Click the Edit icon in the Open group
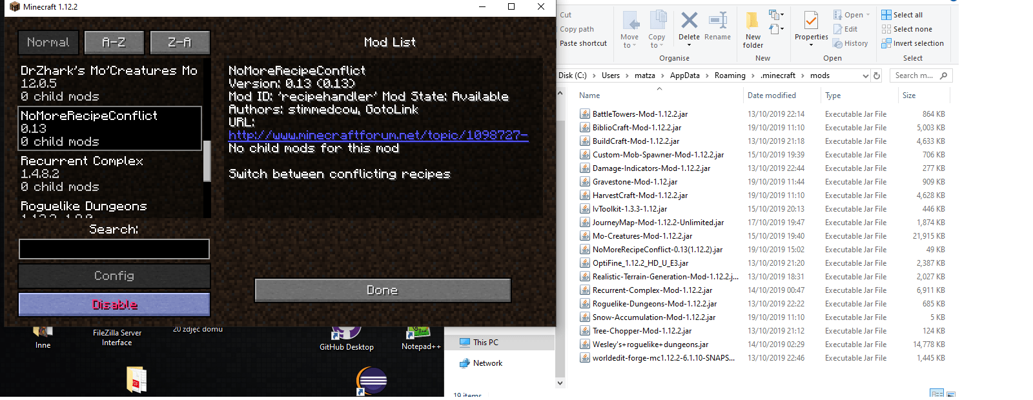Screen dimensions: 1033x400 click(837, 29)
